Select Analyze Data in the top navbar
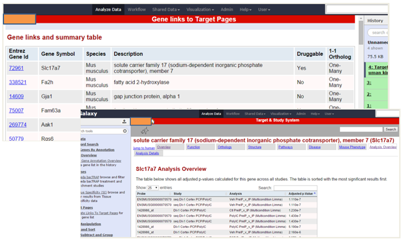Screen dimensions: 404x243 pyautogui.click(x=109, y=10)
